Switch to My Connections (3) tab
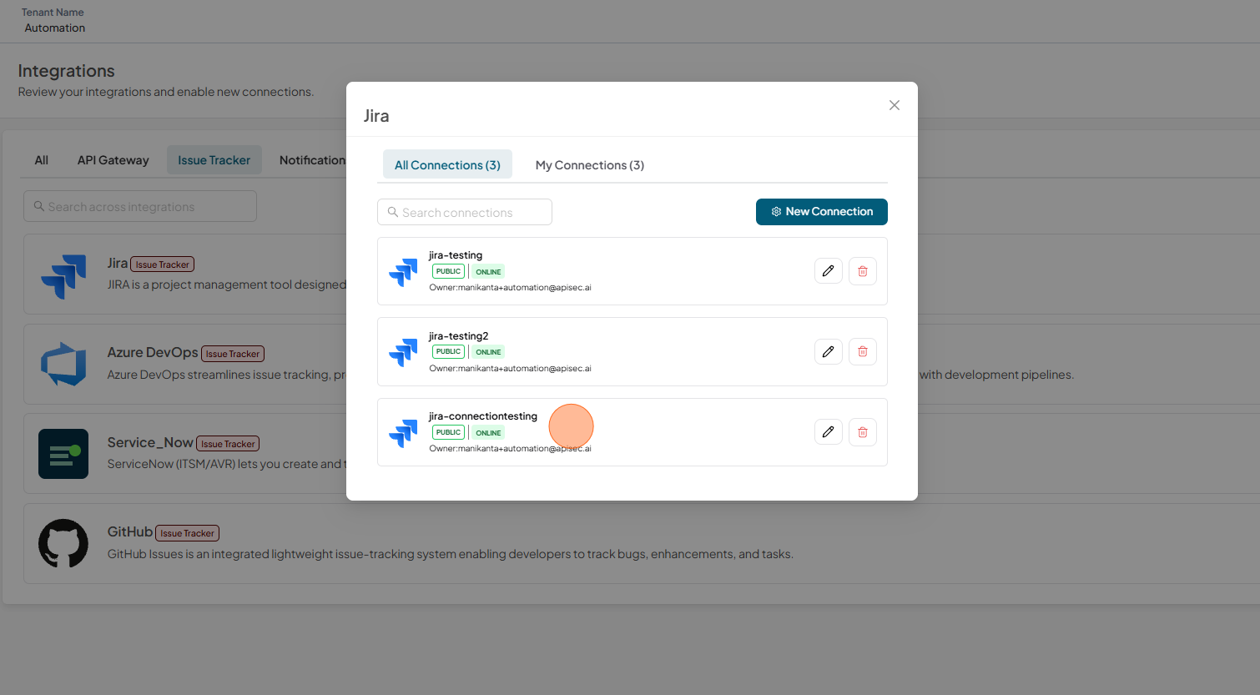Screen dimensions: 1260x695 pyautogui.click(x=590, y=165)
